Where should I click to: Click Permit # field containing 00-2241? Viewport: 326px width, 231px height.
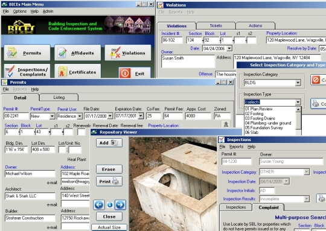(16, 116)
